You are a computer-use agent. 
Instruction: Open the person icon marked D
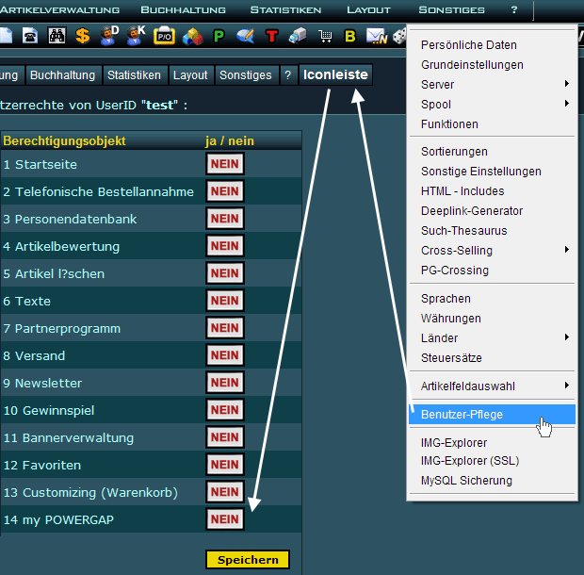(109, 36)
